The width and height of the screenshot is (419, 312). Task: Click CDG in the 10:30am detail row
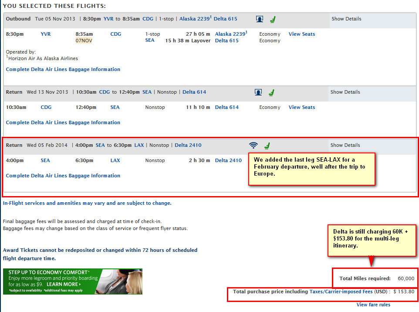pos(46,107)
